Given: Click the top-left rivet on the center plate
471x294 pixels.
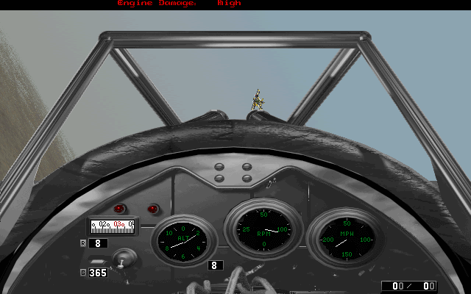Looking at the screenshot, I should (x=219, y=167).
